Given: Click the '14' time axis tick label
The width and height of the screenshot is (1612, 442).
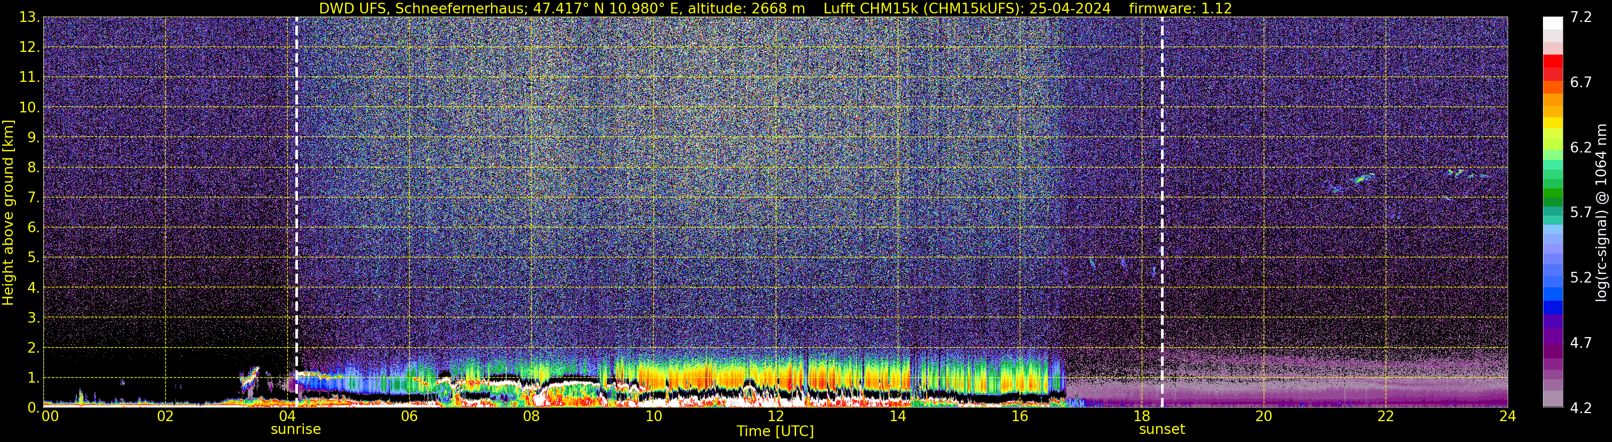Looking at the screenshot, I should [897, 416].
